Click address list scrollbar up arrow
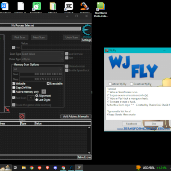The height and width of the screenshot is (171, 171). coord(89,127)
